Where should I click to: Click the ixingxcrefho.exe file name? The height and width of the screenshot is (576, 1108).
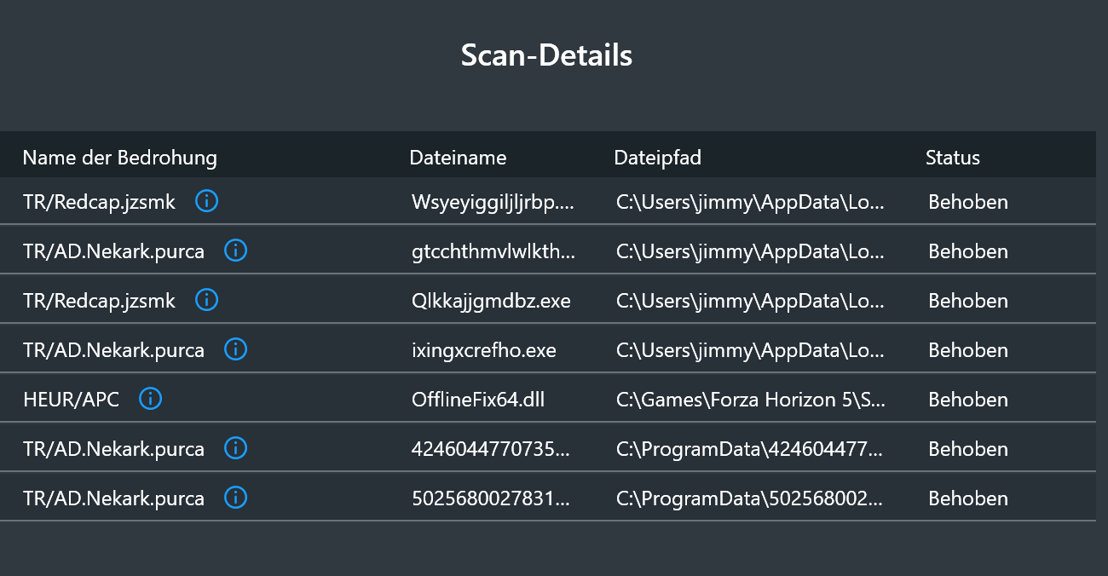pyautogui.click(x=483, y=350)
